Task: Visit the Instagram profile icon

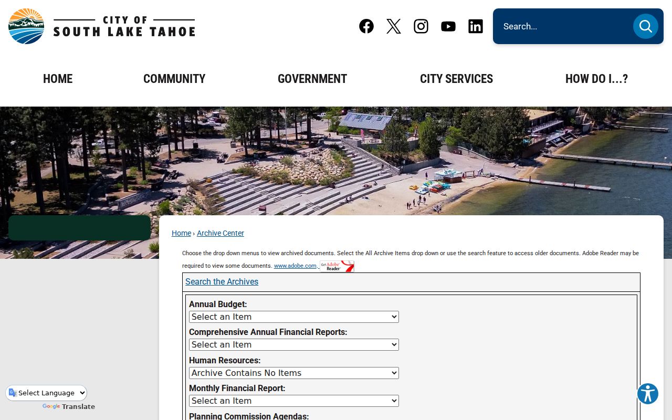Action: tap(421, 26)
